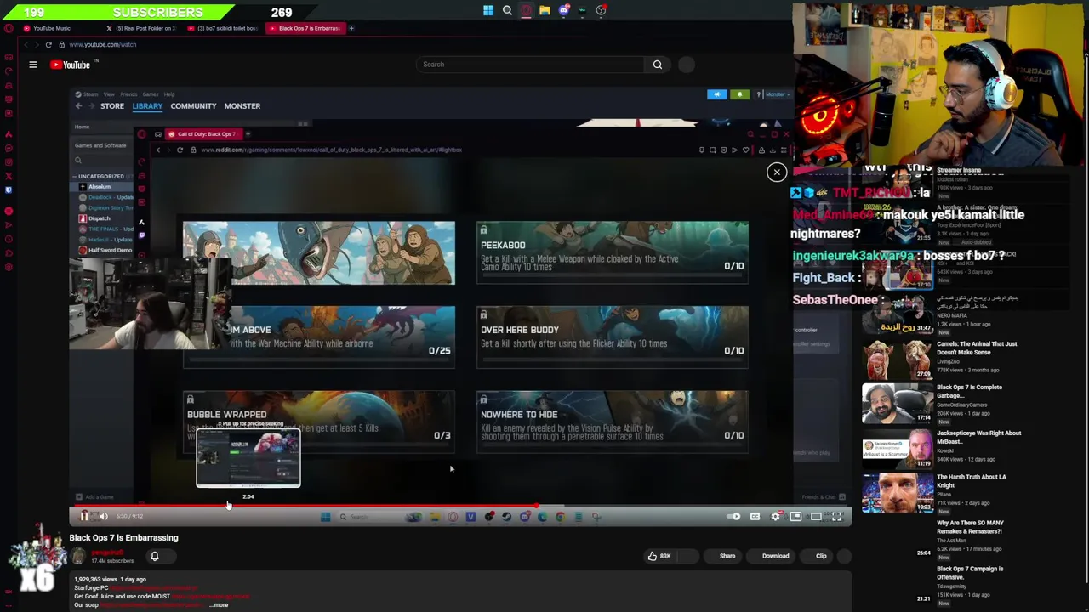The width and height of the screenshot is (1089, 612).
Task: Select Half Sword Demo in the Steam list
Action: 105,250
